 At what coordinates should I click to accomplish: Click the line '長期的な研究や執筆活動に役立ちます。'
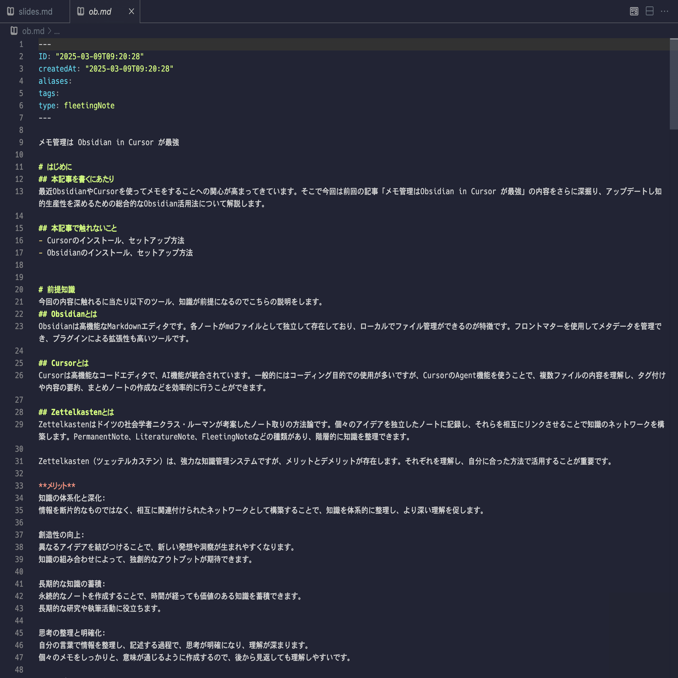click(x=100, y=609)
